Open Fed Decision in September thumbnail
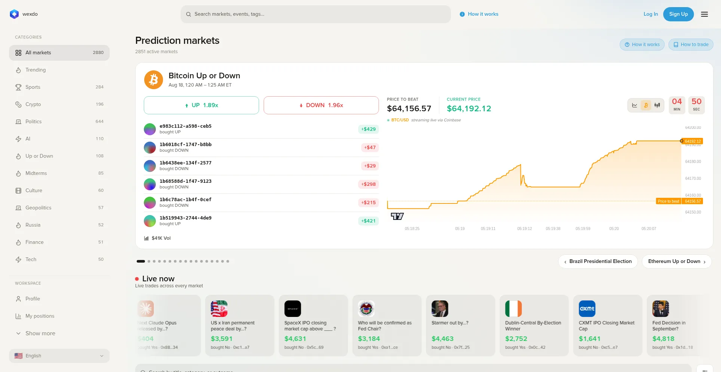The height and width of the screenshot is (372, 721). pos(661,309)
